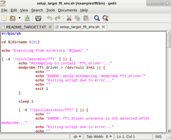171x140 pixels.
Task: Open the Tools menu
Action: 50,10
